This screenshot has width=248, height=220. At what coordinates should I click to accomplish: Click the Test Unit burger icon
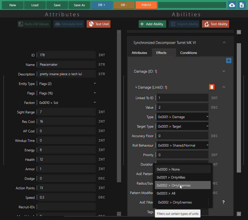click(x=92, y=24)
